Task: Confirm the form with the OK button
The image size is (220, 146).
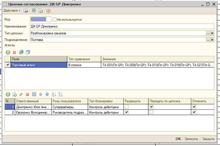Action: pos(178,139)
